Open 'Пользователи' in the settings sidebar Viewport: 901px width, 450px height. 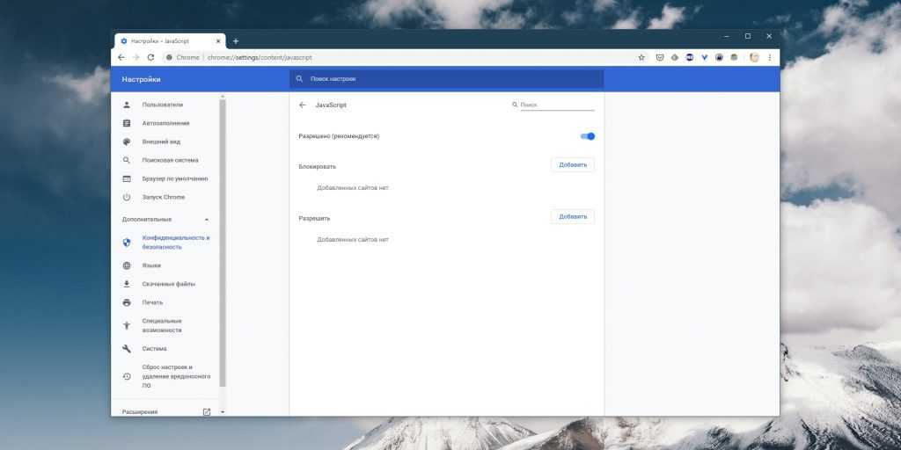pos(162,105)
